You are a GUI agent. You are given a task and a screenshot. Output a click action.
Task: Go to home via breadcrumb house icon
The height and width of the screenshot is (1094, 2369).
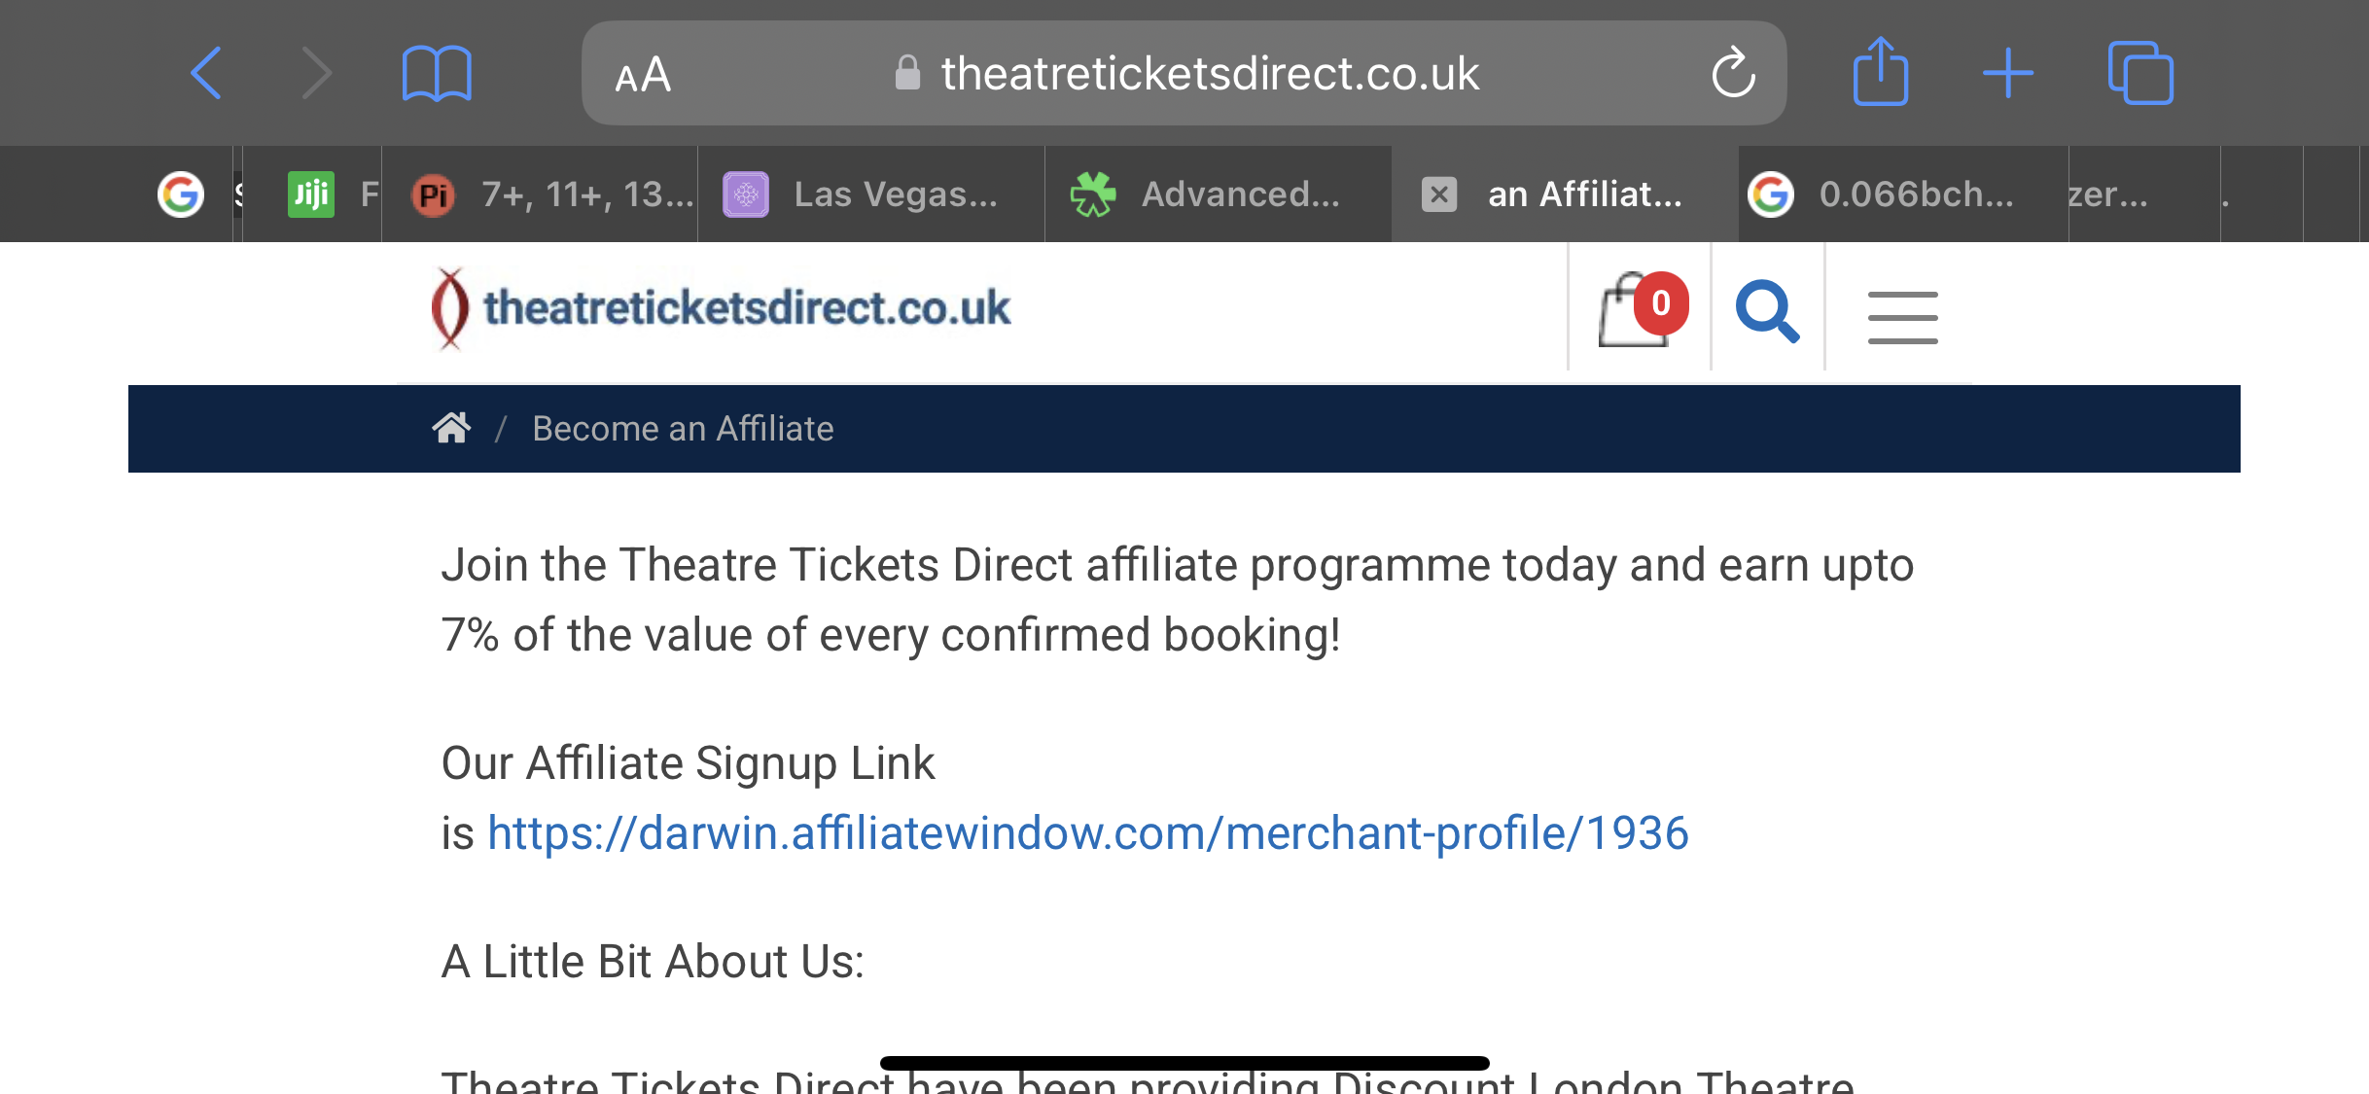(x=451, y=428)
